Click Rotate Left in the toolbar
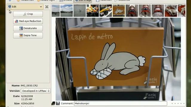This screenshot has height=107, width=191. [x=25, y=1]
